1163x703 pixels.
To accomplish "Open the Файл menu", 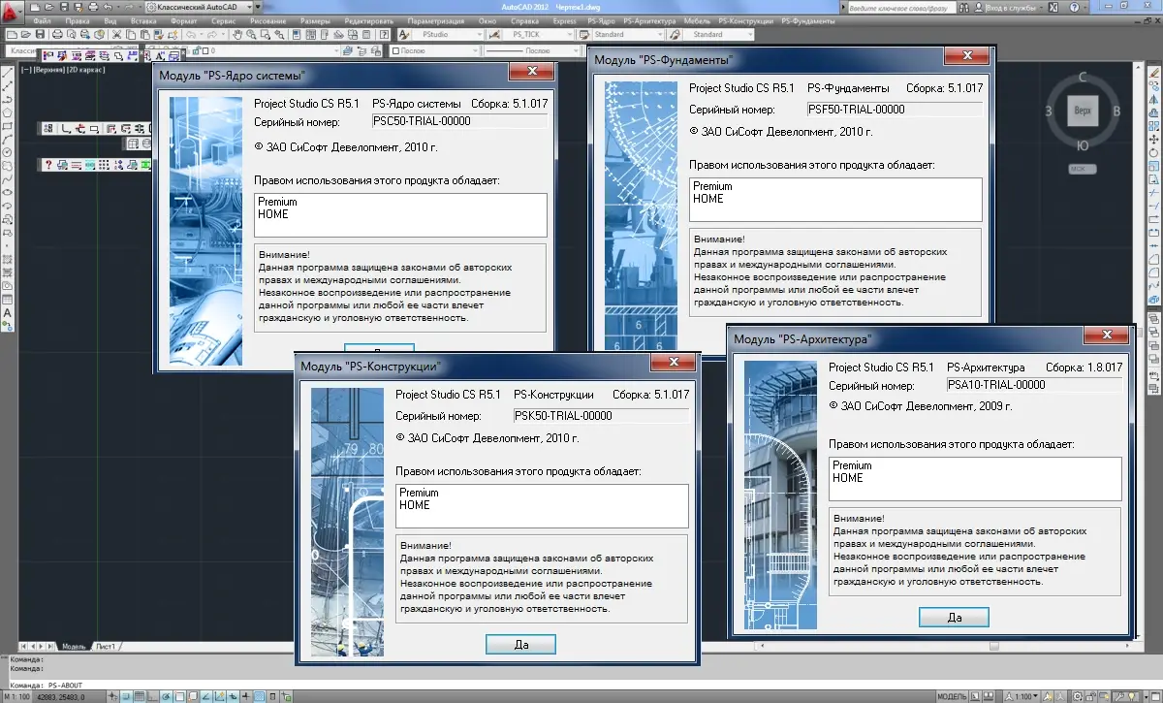I will (x=43, y=21).
